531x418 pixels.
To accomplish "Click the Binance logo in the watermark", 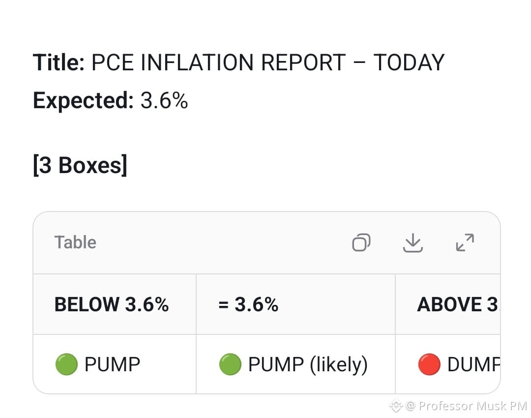I will click(x=396, y=406).
